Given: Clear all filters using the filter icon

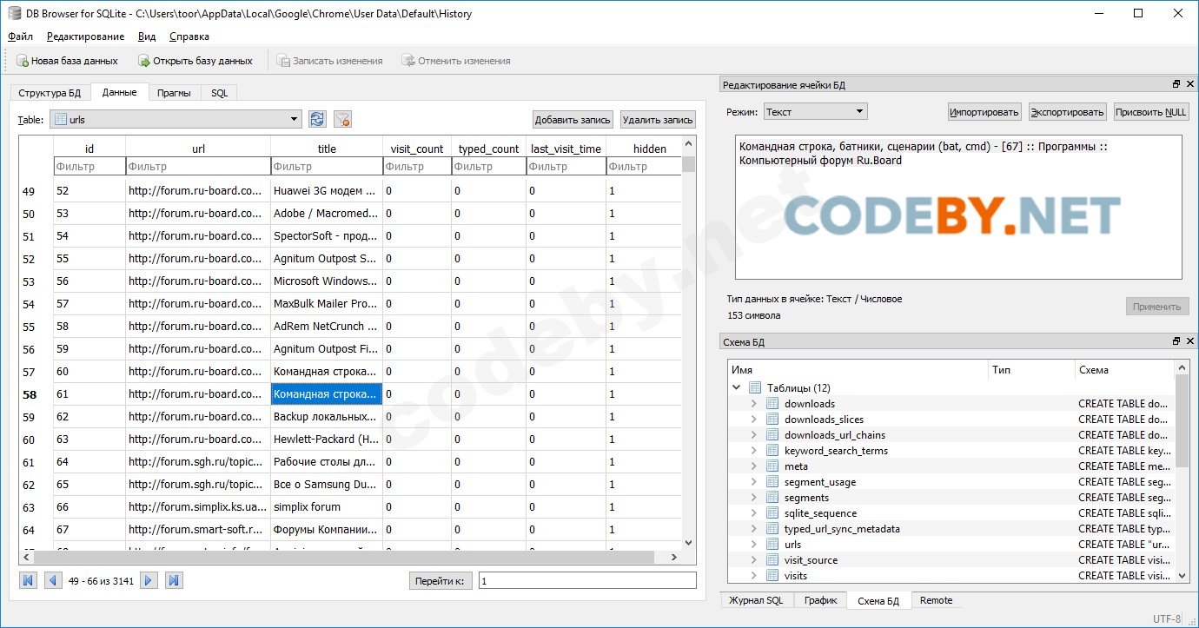Looking at the screenshot, I should (x=342, y=120).
